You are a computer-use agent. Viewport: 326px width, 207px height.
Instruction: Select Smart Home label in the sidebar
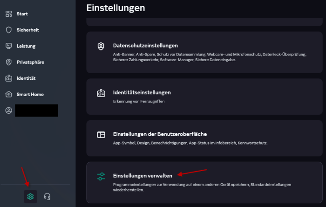pos(30,94)
